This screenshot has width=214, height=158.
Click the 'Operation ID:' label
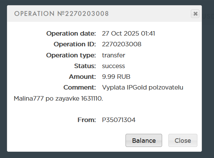(x=75, y=44)
